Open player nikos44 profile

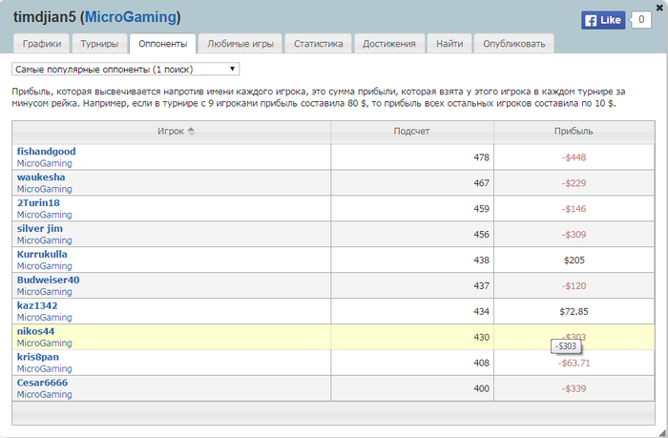[x=36, y=331]
